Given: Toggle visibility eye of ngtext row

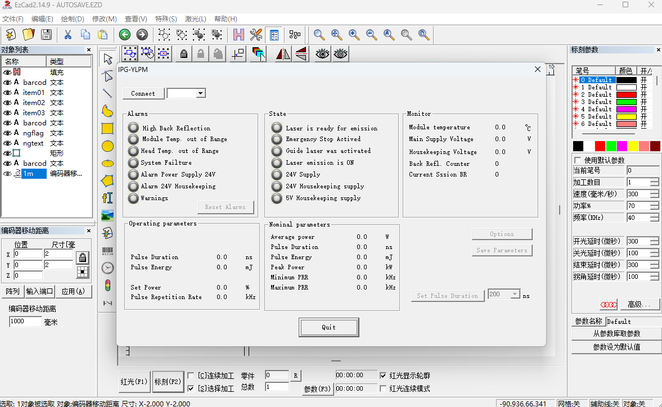Looking at the screenshot, I should [x=7, y=143].
